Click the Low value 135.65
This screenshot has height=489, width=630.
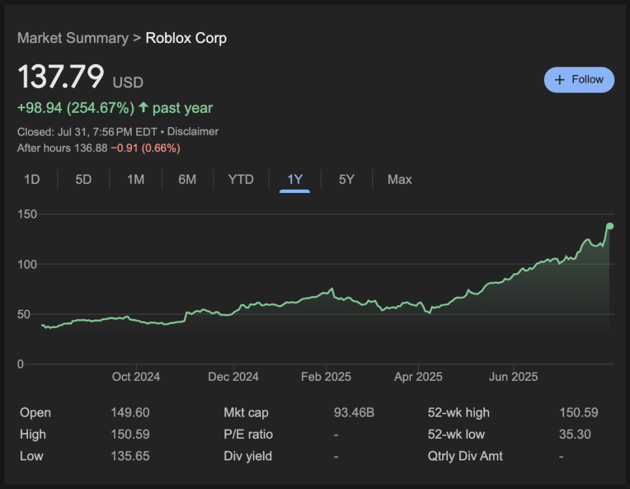tap(130, 456)
